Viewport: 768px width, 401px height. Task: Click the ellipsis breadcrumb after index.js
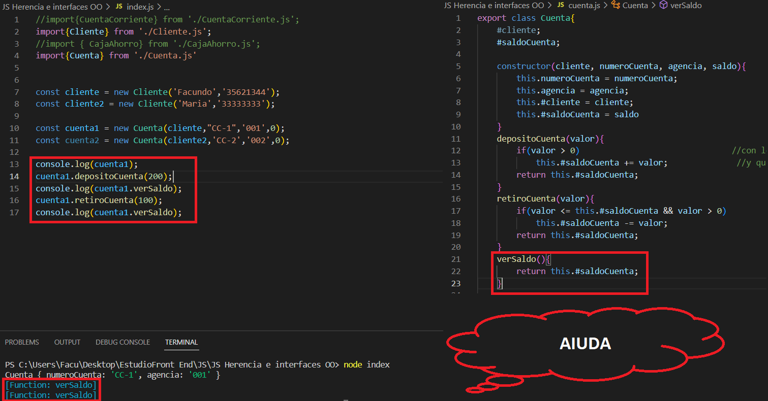pos(167,7)
